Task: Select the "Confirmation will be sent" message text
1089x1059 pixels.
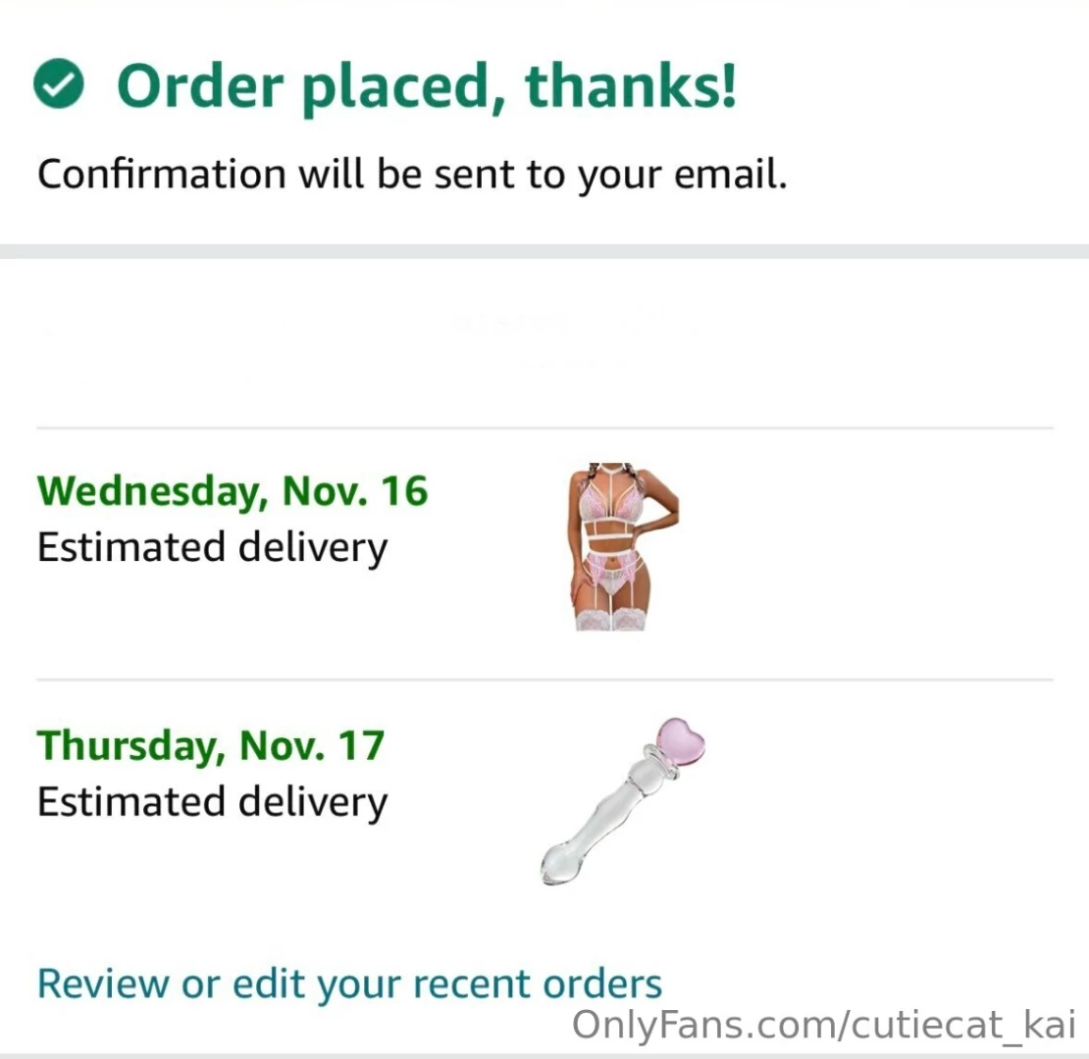Action: (412, 175)
